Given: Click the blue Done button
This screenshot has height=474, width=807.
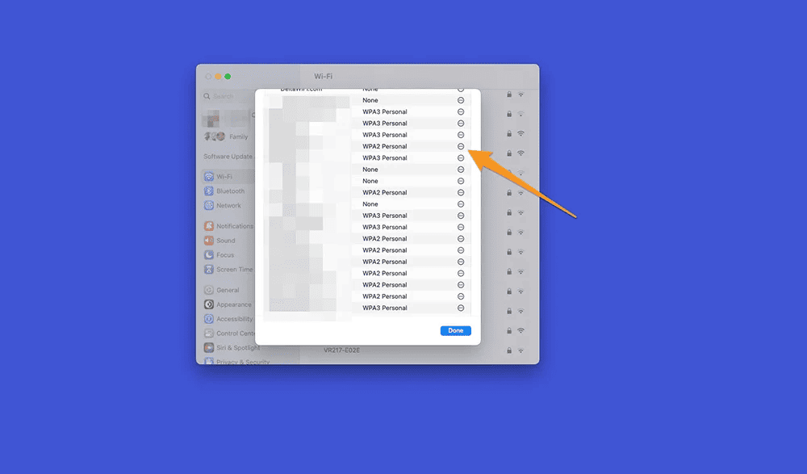Looking at the screenshot, I should 456,330.
